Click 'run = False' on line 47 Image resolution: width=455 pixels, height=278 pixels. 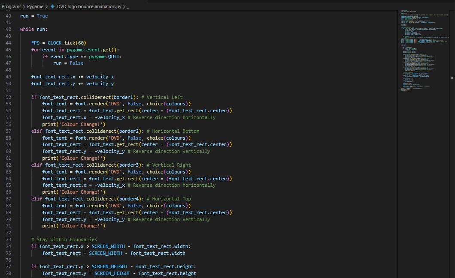click(68, 63)
